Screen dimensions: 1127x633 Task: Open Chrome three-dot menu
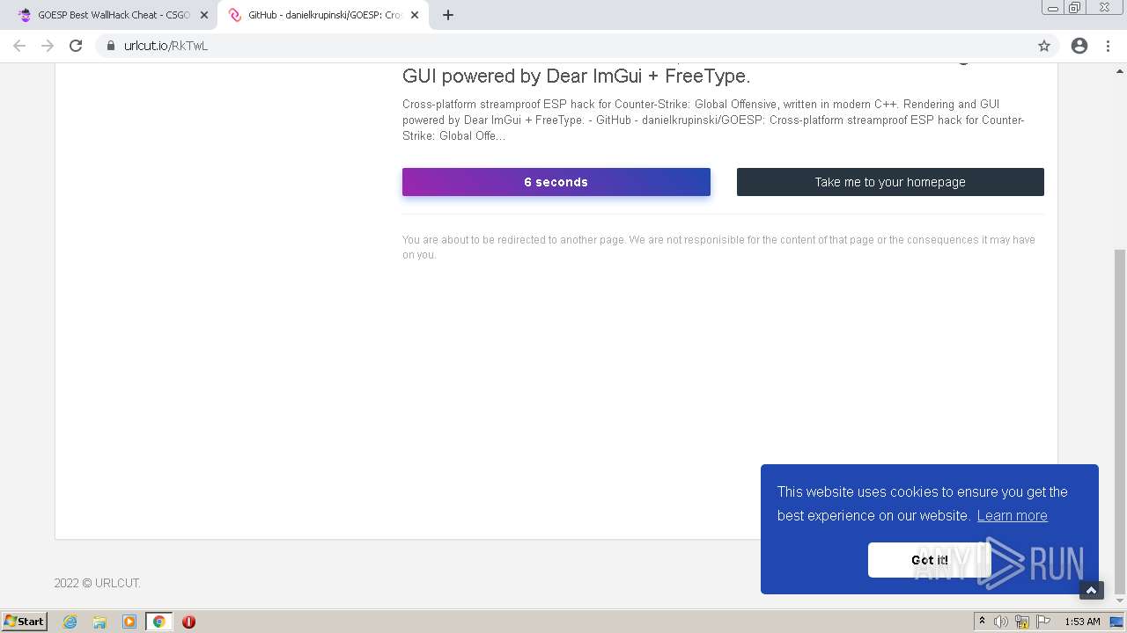(x=1108, y=46)
